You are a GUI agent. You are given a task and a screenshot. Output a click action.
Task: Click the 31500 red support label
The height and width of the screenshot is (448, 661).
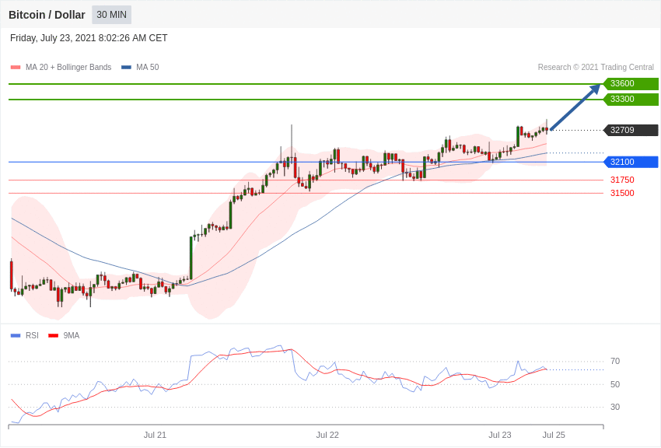pyautogui.click(x=622, y=193)
